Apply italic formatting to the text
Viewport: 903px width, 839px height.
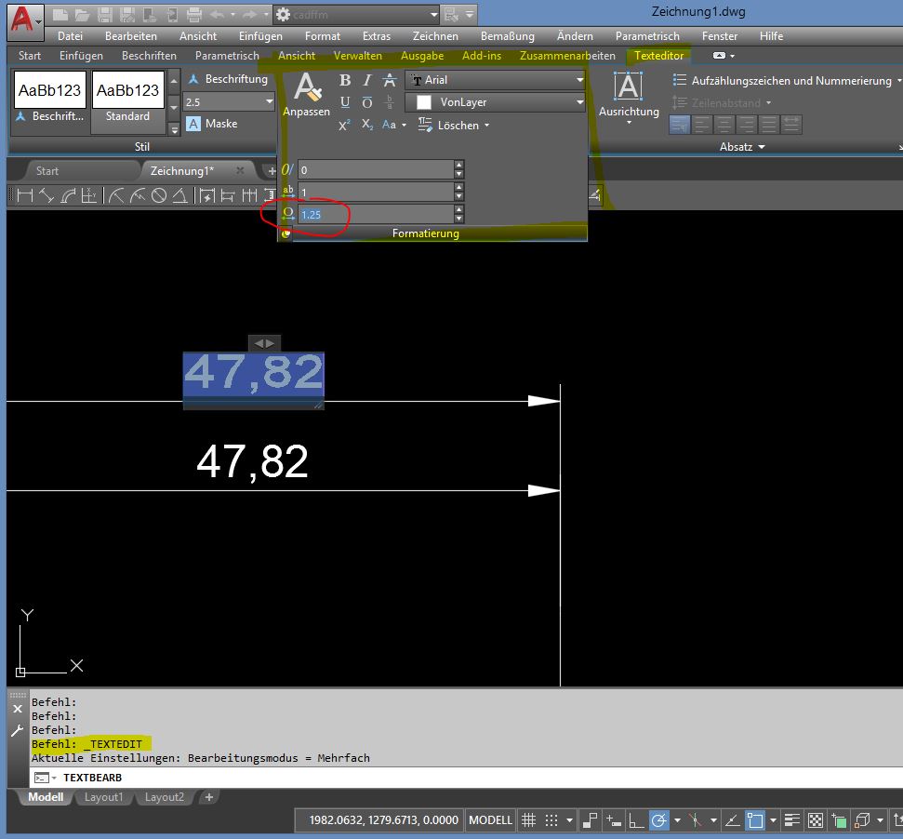[x=366, y=80]
